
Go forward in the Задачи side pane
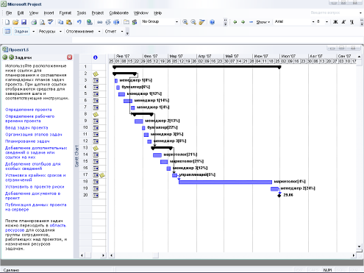point(11,57)
